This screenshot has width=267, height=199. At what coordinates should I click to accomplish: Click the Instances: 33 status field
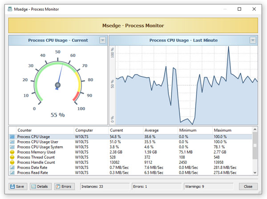point(105,187)
